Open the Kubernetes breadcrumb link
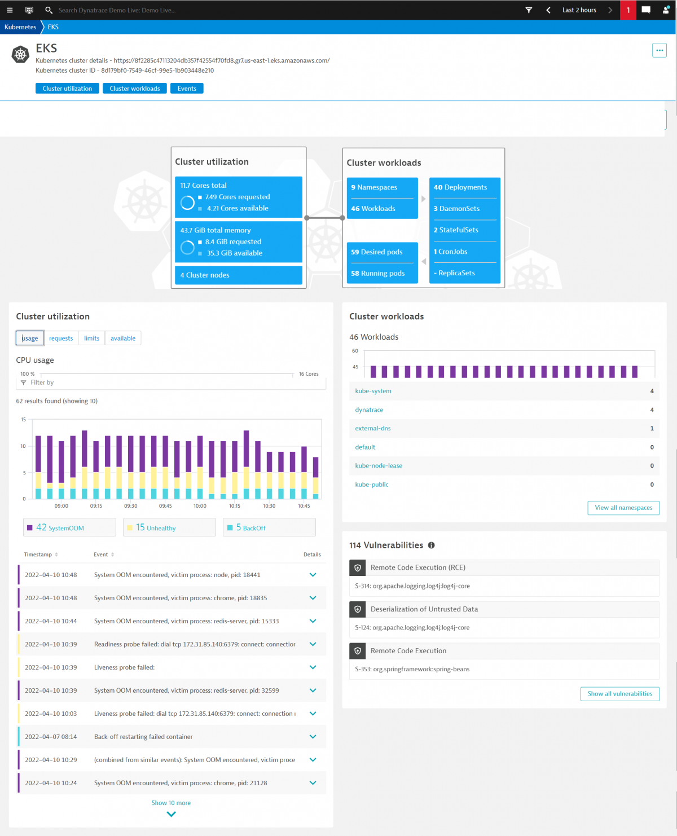The width and height of the screenshot is (677, 836). tap(20, 27)
